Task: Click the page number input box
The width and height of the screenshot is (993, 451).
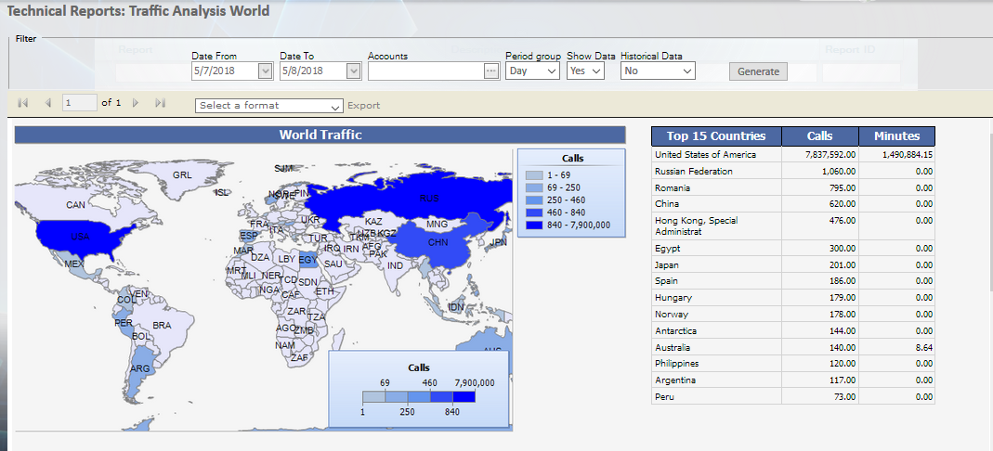Action: [x=79, y=103]
